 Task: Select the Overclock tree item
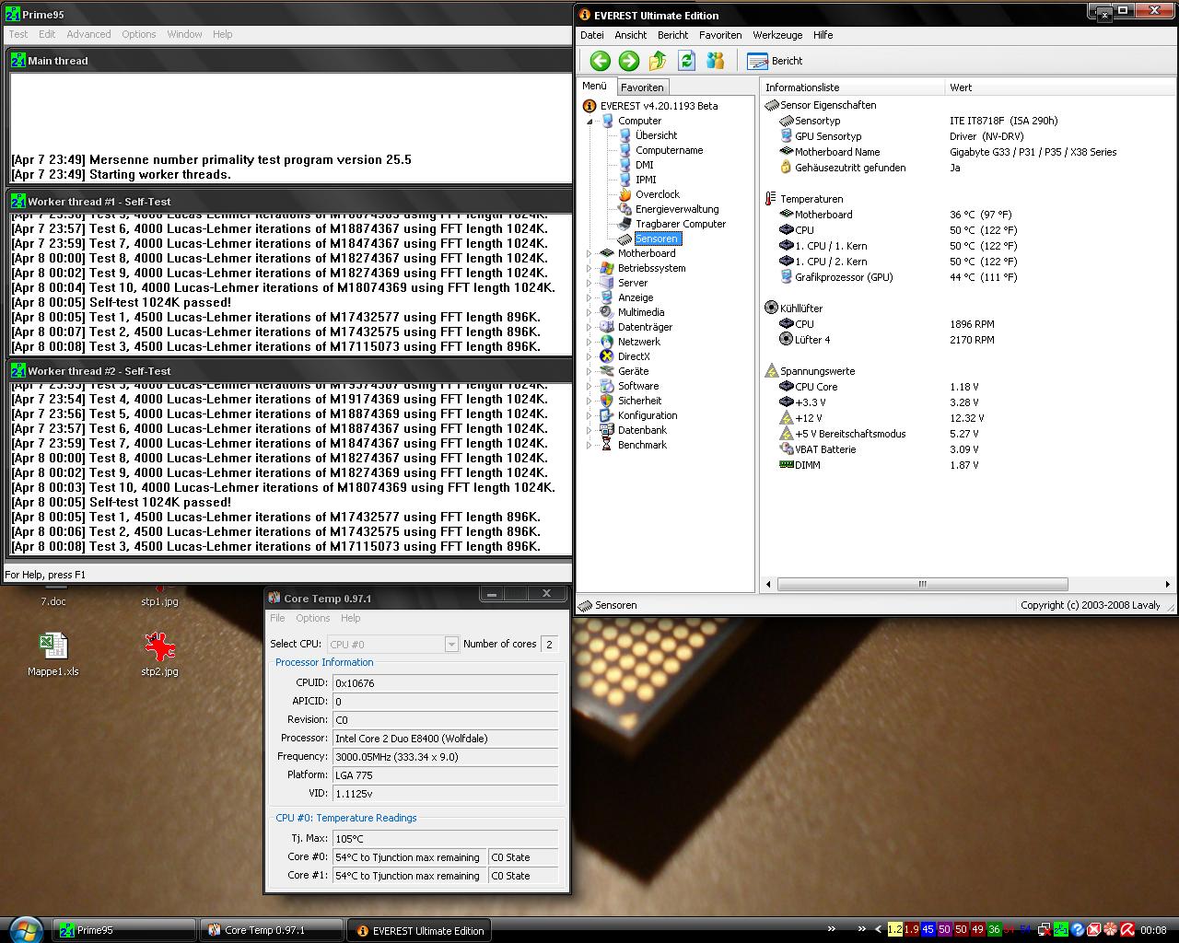(657, 194)
